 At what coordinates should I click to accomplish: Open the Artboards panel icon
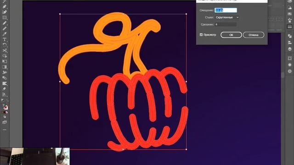tap(290, 58)
